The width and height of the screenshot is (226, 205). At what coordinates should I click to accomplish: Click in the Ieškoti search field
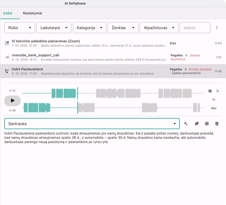[x=195, y=28]
